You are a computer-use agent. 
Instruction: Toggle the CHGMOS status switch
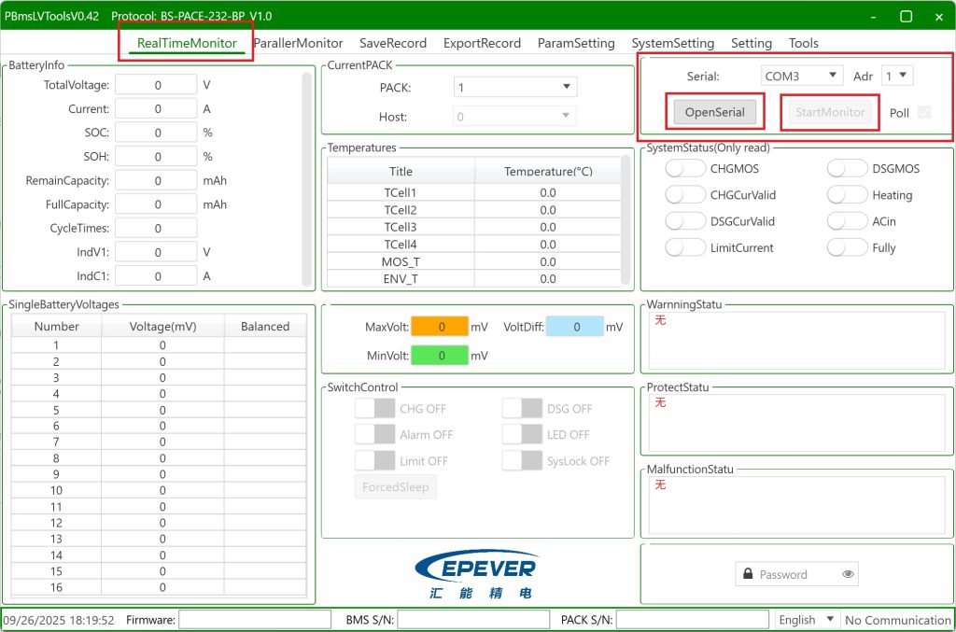click(685, 169)
